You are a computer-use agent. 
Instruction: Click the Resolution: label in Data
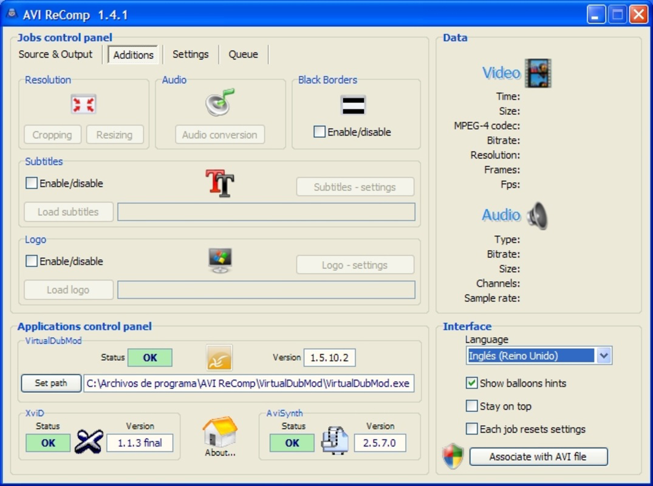click(x=495, y=155)
